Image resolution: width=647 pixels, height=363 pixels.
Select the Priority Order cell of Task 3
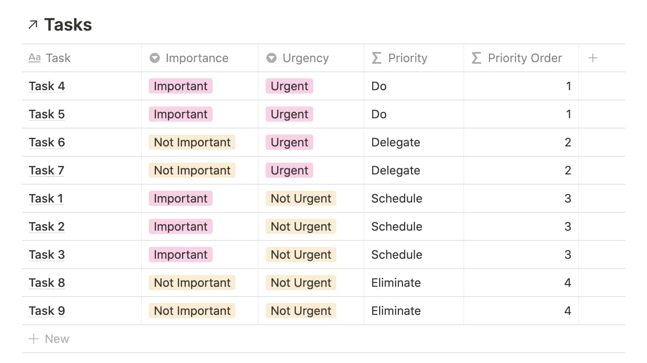[521, 254]
